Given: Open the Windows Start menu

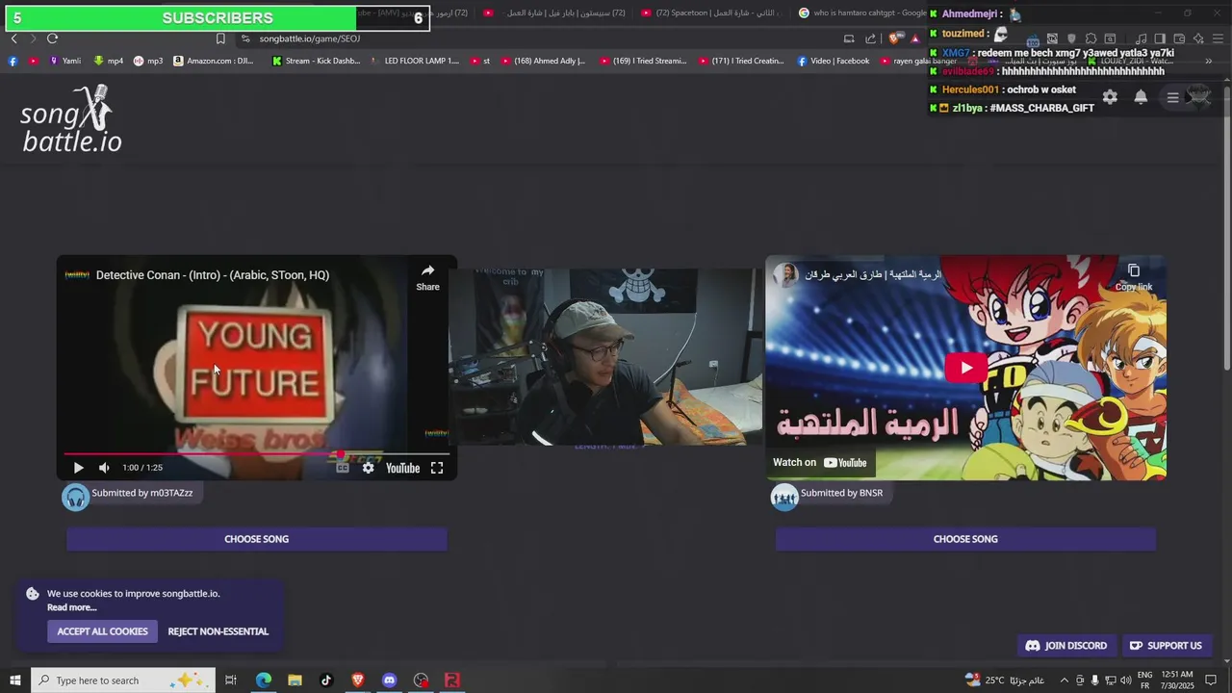Looking at the screenshot, I should (14, 680).
